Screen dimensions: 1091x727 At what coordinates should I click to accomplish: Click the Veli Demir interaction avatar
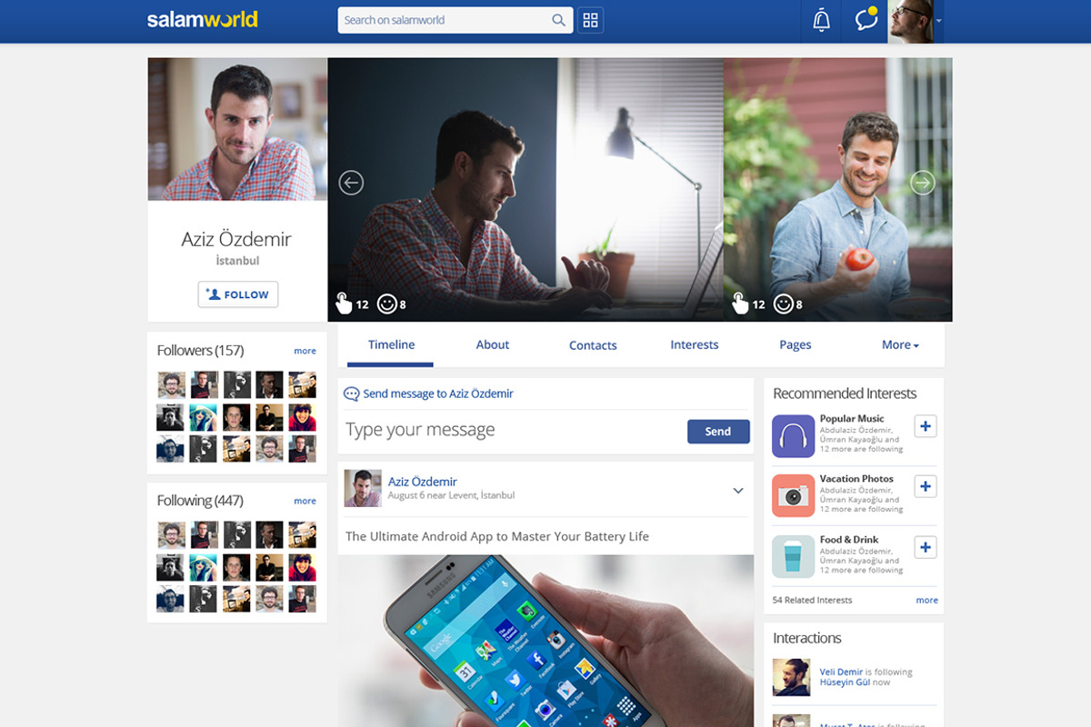coord(791,677)
